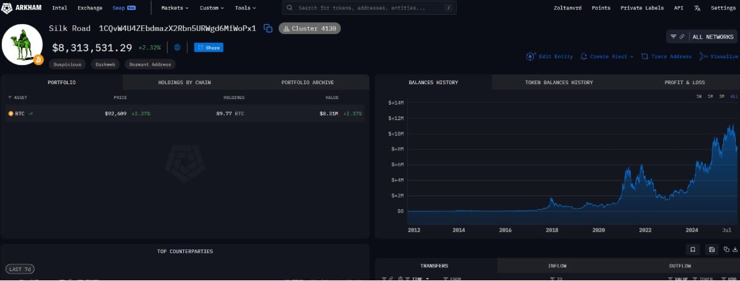Copy the Silk Road wallet address

tap(268, 28)
